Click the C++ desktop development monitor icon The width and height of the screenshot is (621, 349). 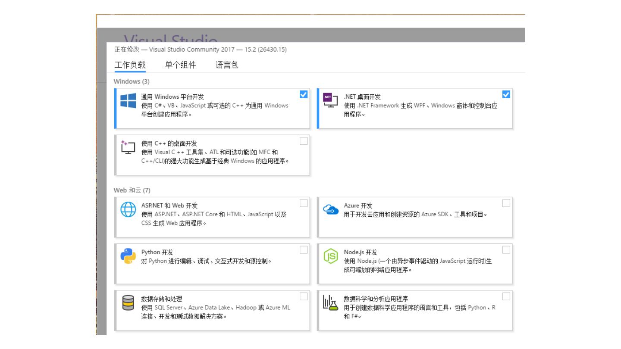click(x=128, y=147)
